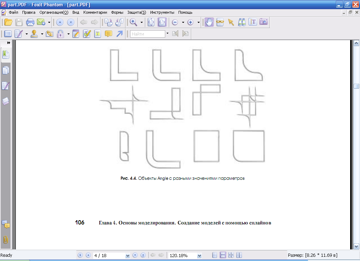This screenshot has height=261, width=360.
Task: Open the Помощь menu
Action: [185, 12]
